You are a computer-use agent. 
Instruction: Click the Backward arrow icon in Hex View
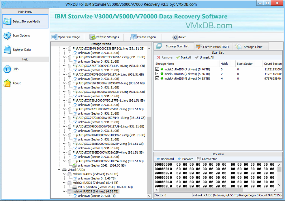pos(158,159)
